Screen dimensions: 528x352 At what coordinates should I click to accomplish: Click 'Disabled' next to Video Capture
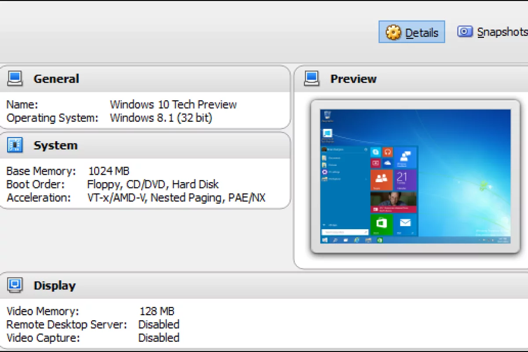tap(159, 337)
